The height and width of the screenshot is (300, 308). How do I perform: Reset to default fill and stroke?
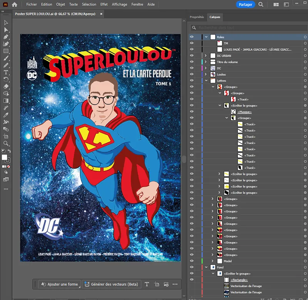(3, 151)
